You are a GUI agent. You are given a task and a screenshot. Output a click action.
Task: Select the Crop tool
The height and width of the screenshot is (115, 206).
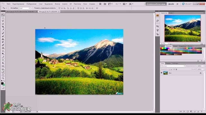coord(3,27)
